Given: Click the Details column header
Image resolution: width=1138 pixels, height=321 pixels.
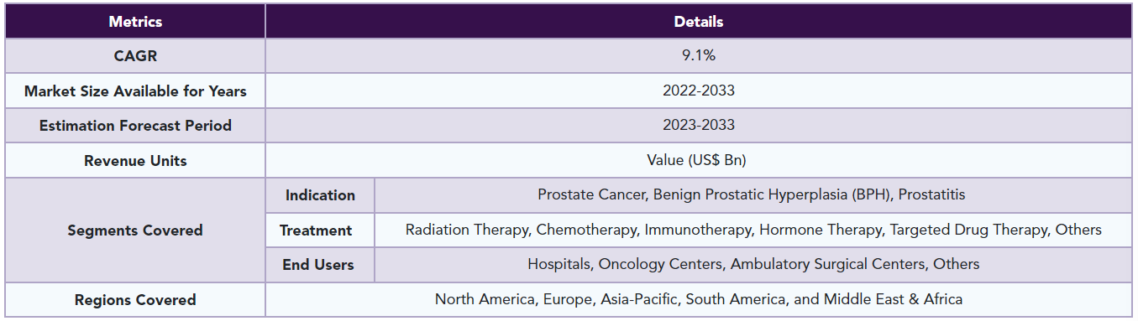Looking at the screenshot, I should (x=699, y=22).
